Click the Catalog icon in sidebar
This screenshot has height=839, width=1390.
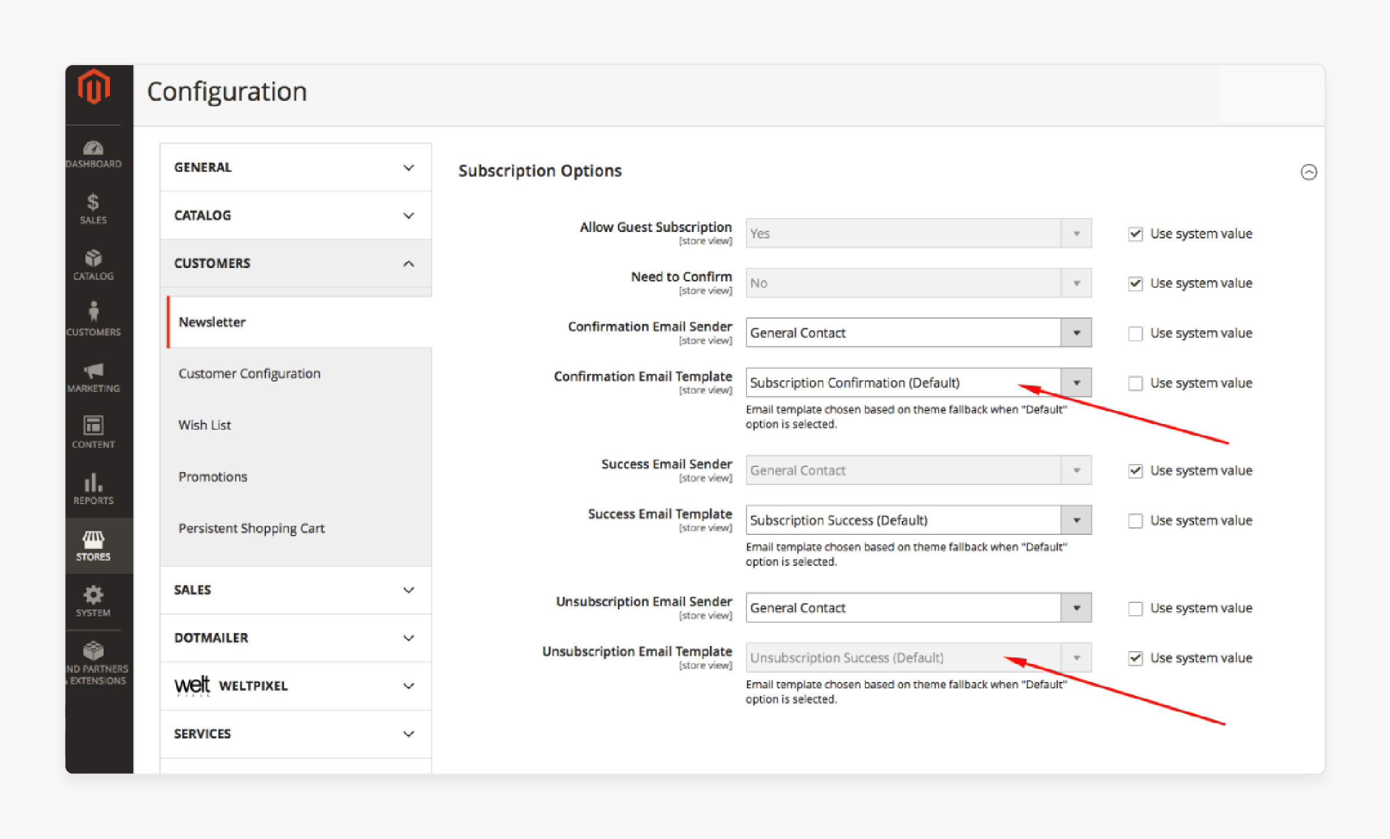coord(94,260)
